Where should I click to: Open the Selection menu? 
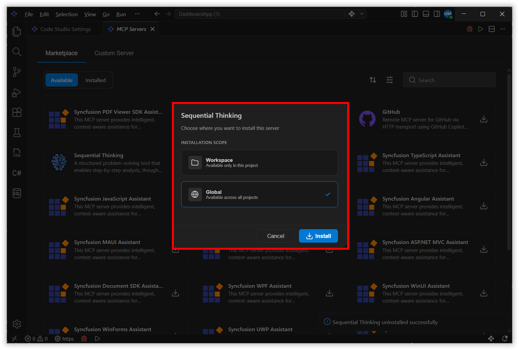[66, 14]
